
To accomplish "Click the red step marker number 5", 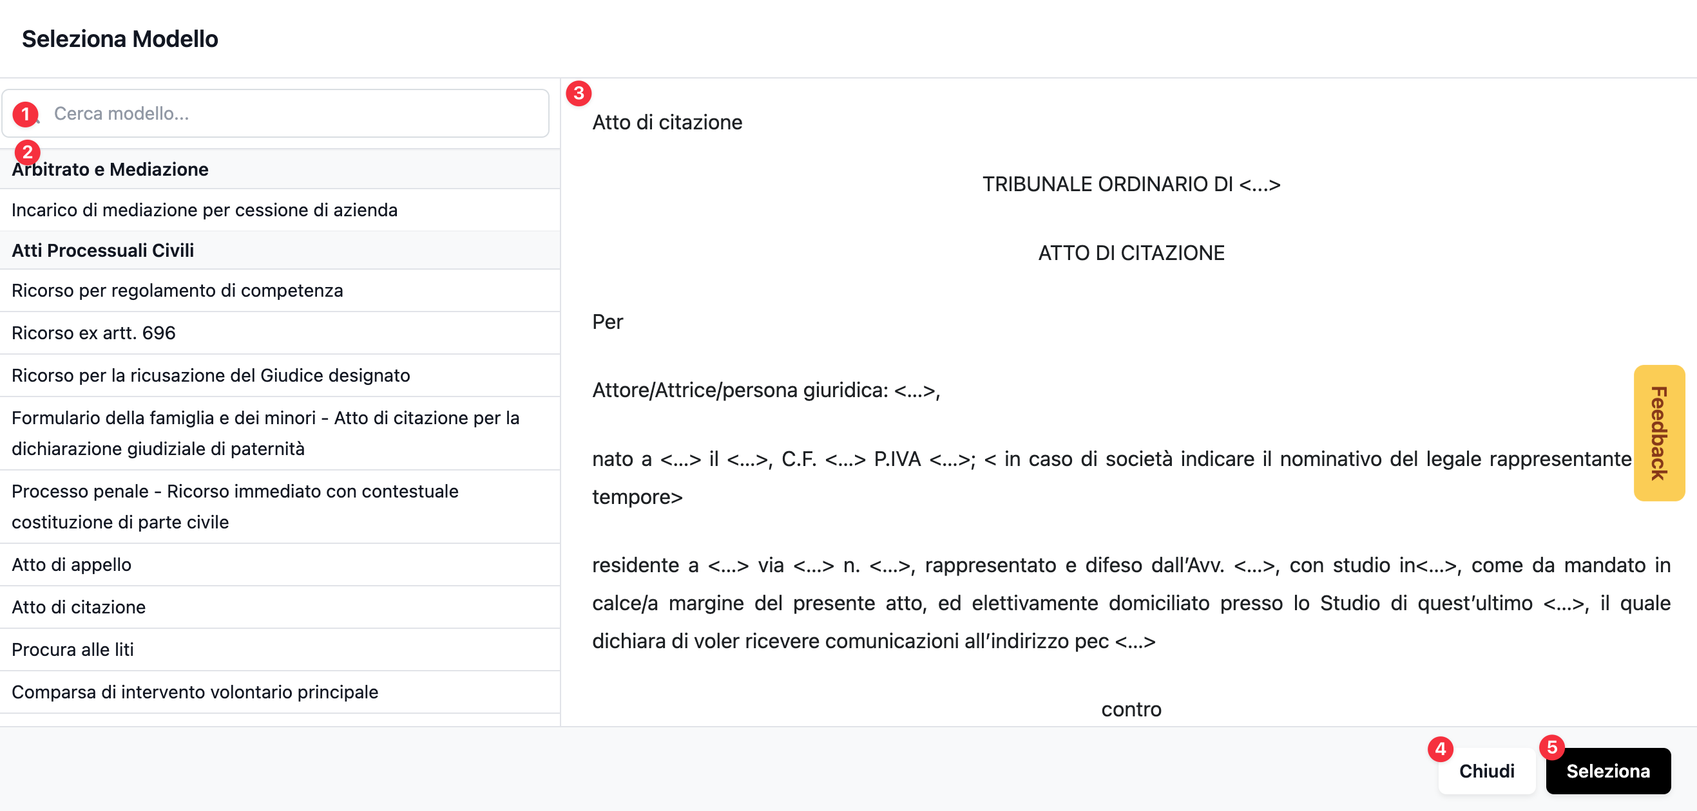I will [x=1551, y=747].
